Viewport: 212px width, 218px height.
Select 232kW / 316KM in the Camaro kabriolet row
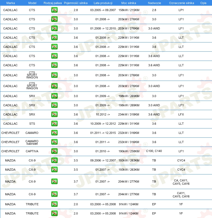click(x=129, y=142)
